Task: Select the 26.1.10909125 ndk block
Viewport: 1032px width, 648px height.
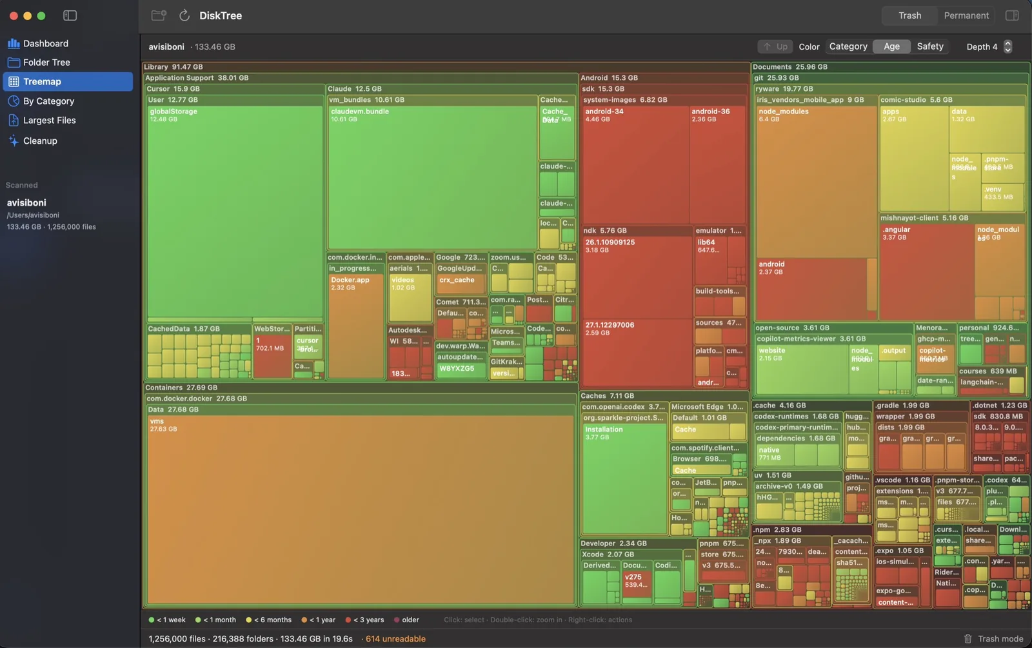Action: [x=637, y=277]
